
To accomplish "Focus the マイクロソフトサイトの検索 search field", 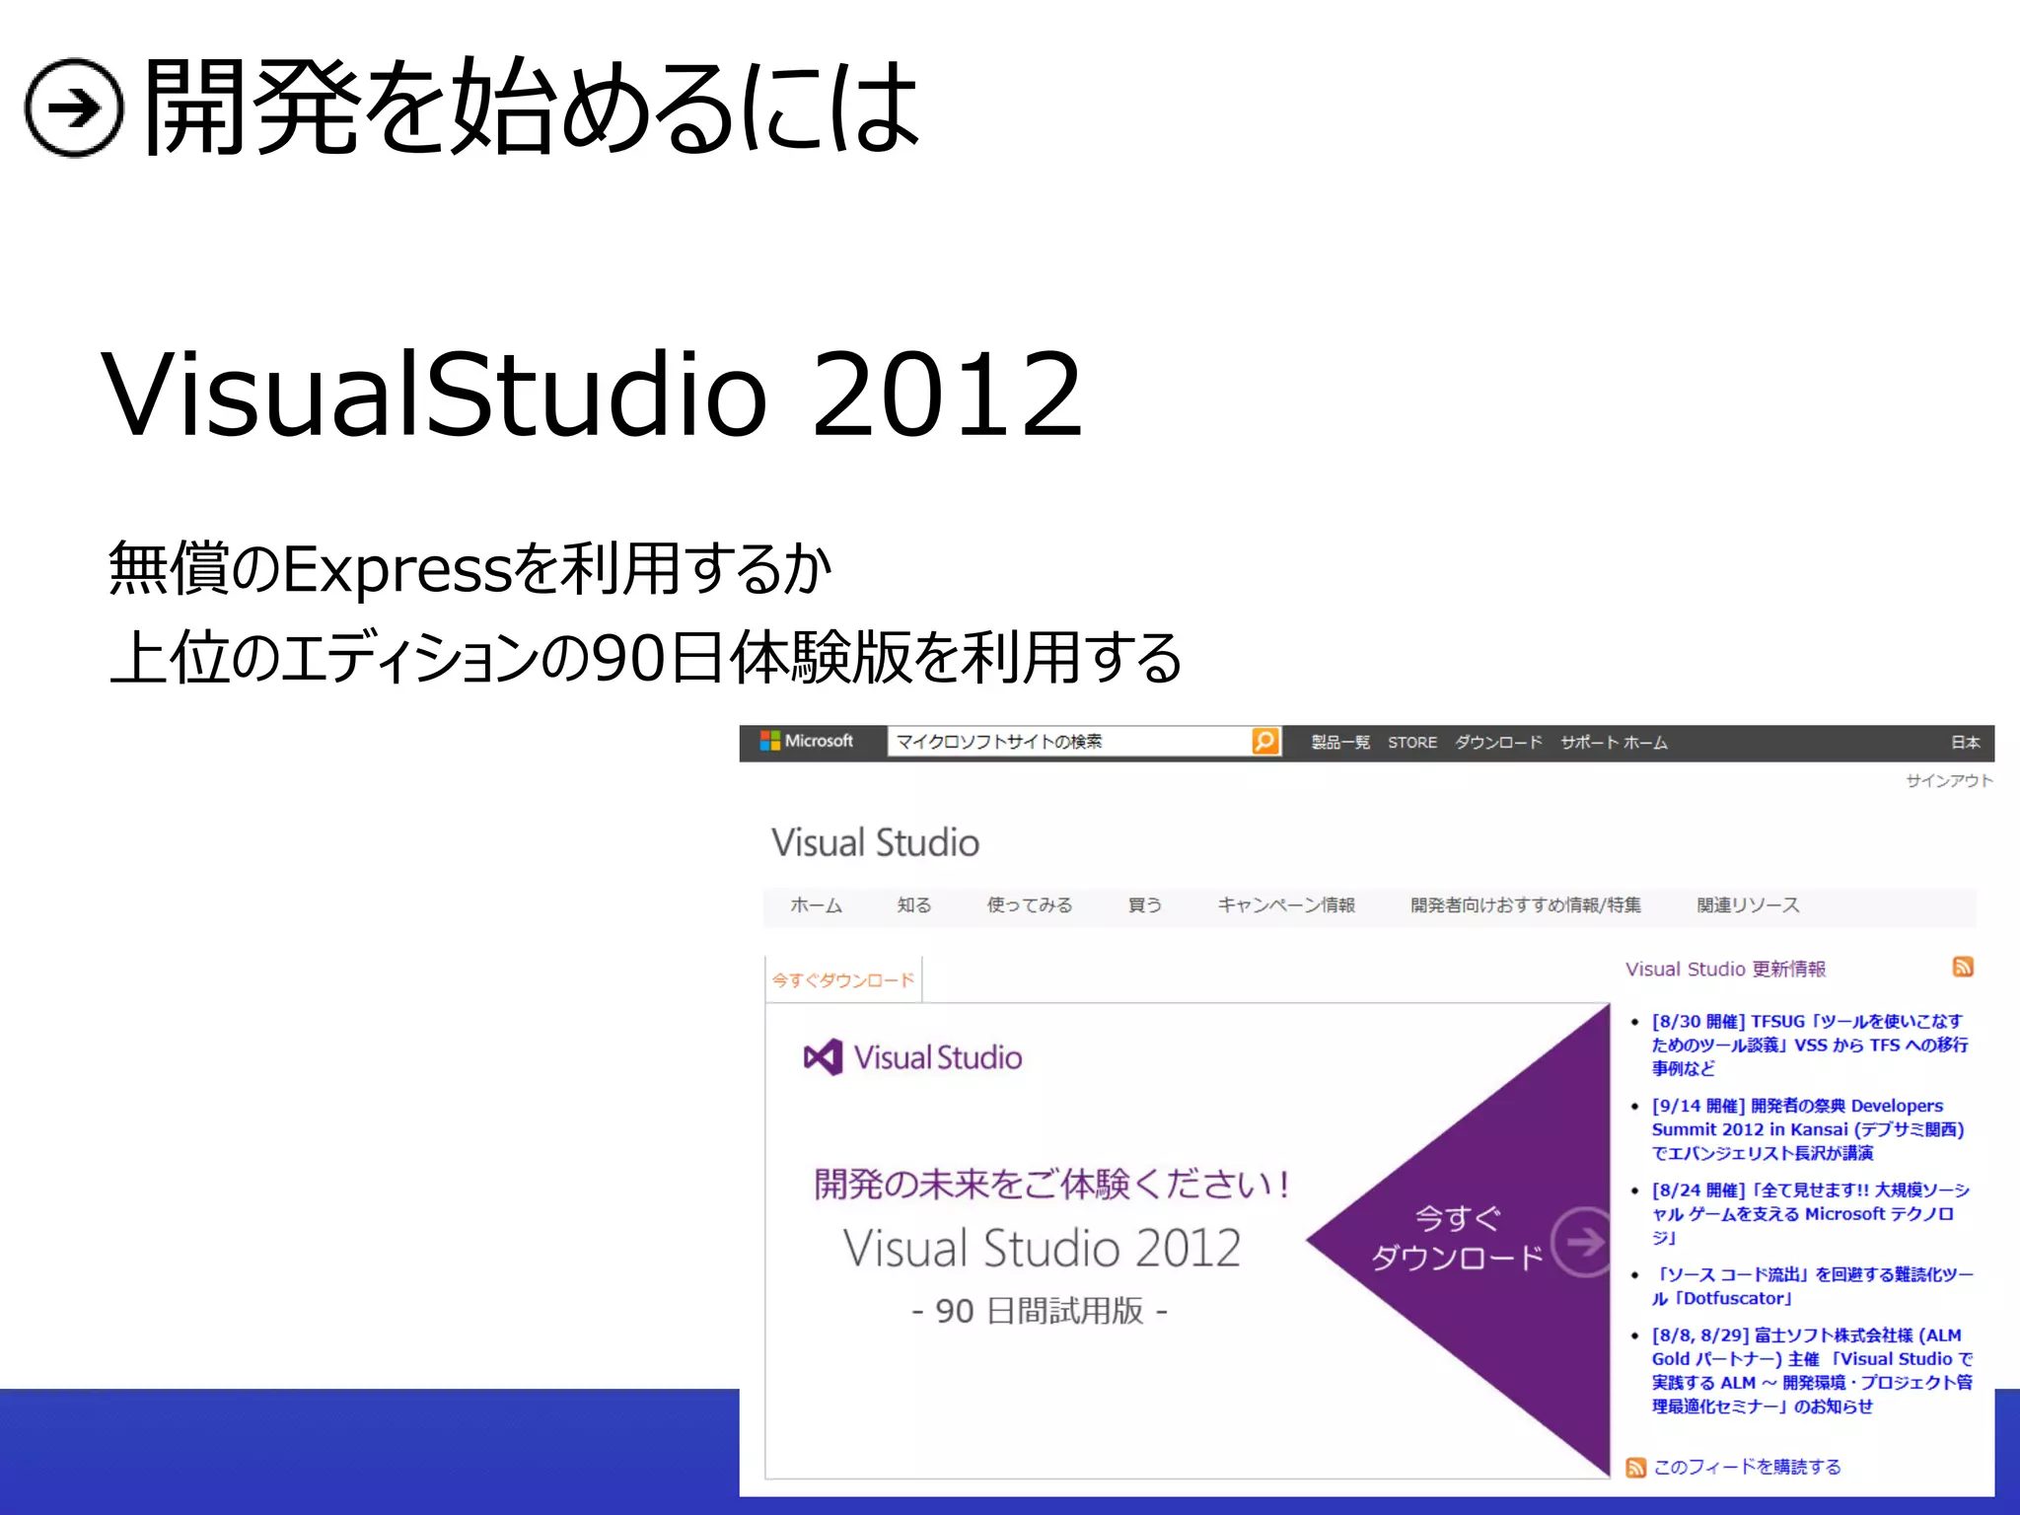I will coord(1069,742).
